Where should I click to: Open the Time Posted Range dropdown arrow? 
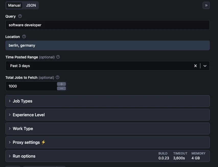(205, 66)
